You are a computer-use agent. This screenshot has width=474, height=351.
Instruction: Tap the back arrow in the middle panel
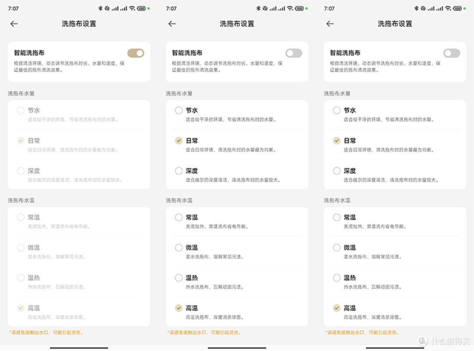pos(172,24)
